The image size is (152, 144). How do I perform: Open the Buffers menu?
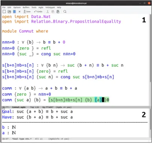tap(26, 7)
